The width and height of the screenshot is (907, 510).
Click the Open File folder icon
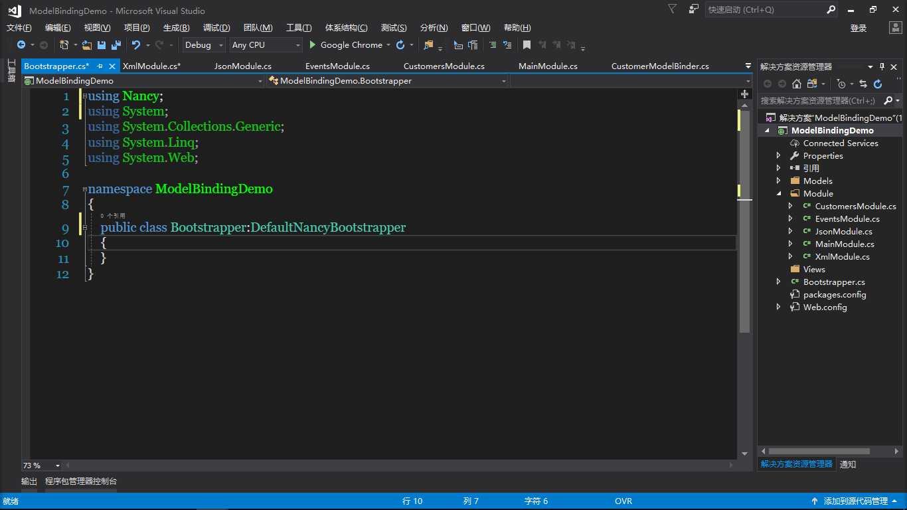(x=87, y=45)
